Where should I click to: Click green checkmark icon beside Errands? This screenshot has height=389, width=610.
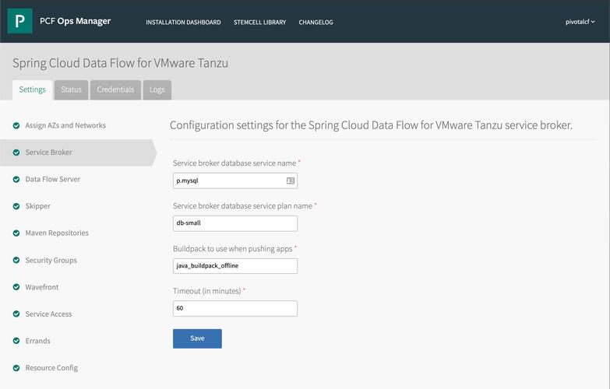click(x=16, y=341)
